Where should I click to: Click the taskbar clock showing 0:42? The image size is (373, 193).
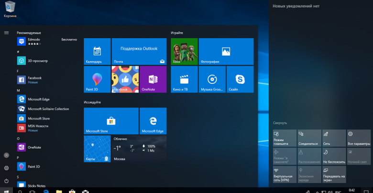352,191
